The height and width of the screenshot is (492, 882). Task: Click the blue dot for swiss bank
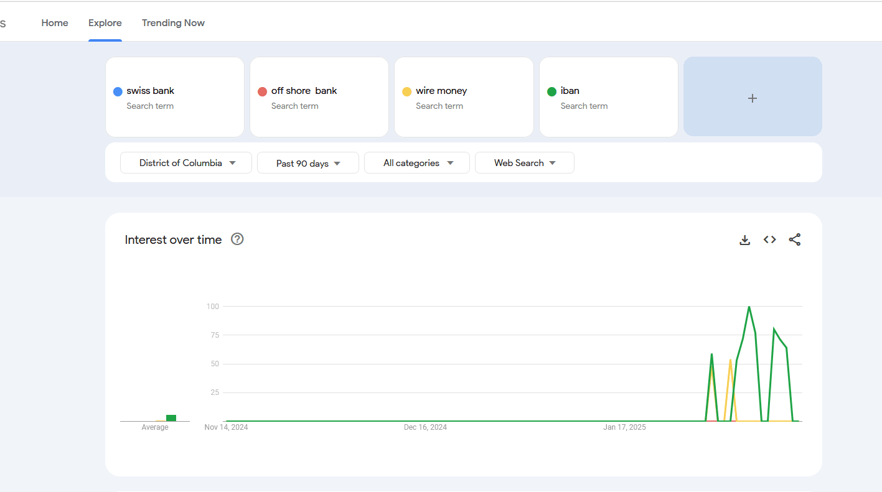[x=118, y=91]
